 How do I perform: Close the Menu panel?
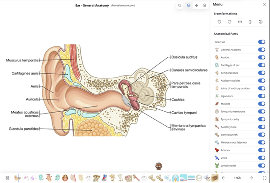pos(264,4)
